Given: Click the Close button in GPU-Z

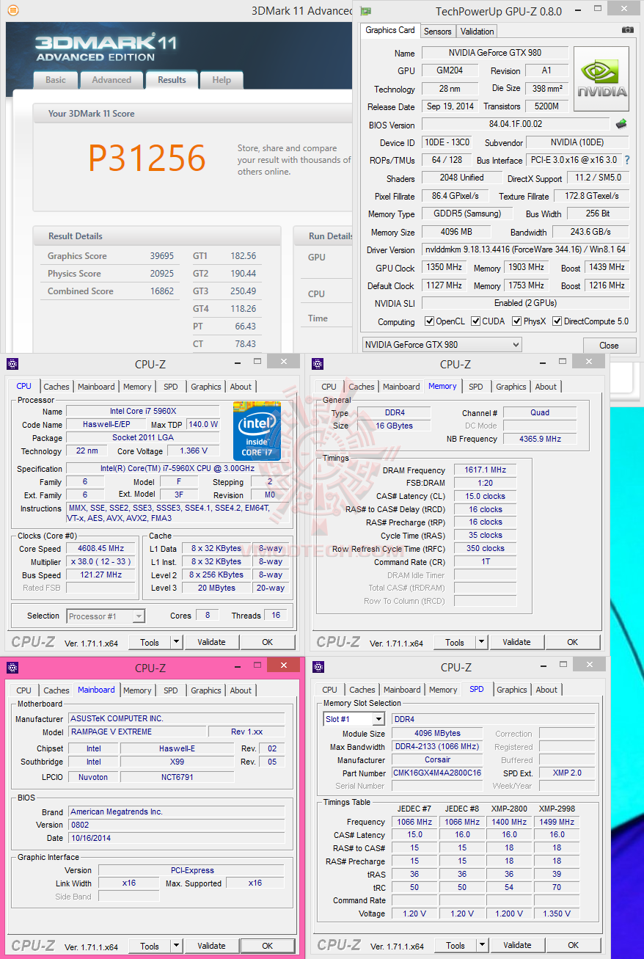Looking at the screenshot, I should click(x=609, y=345).
